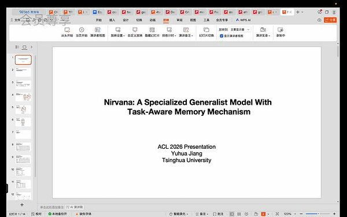Click hide slide (隐藏幻灯片) icon
This screenshot has width=347, height=217.
[x=152, y=30]
